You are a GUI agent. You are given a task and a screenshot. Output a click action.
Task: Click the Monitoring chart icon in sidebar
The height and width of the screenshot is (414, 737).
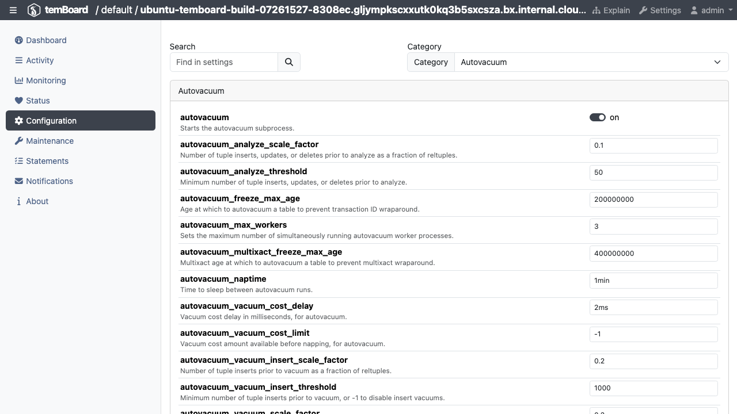click(18, 80)
